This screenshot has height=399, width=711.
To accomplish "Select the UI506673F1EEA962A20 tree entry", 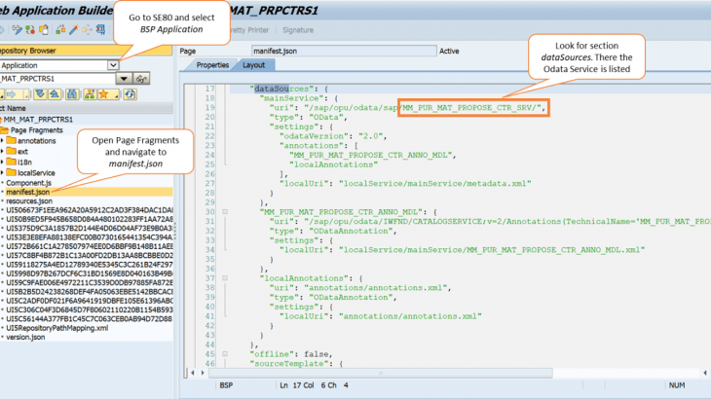I will pyautogui.click(x=90, y=210).
